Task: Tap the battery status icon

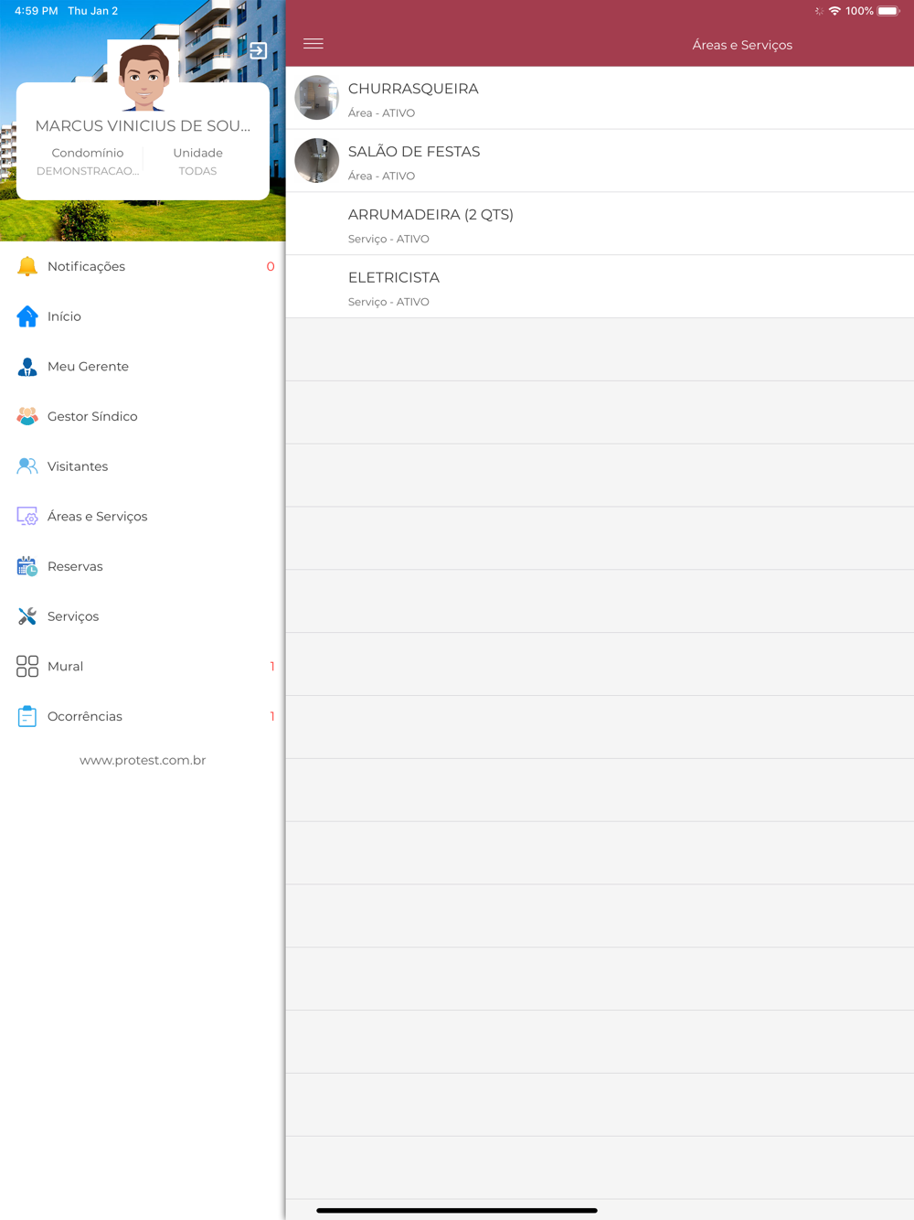Action: click(889, 11)
